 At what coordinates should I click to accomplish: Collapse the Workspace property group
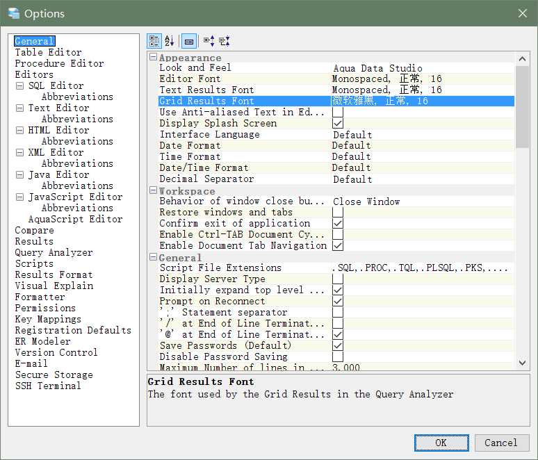pos(153,190)
